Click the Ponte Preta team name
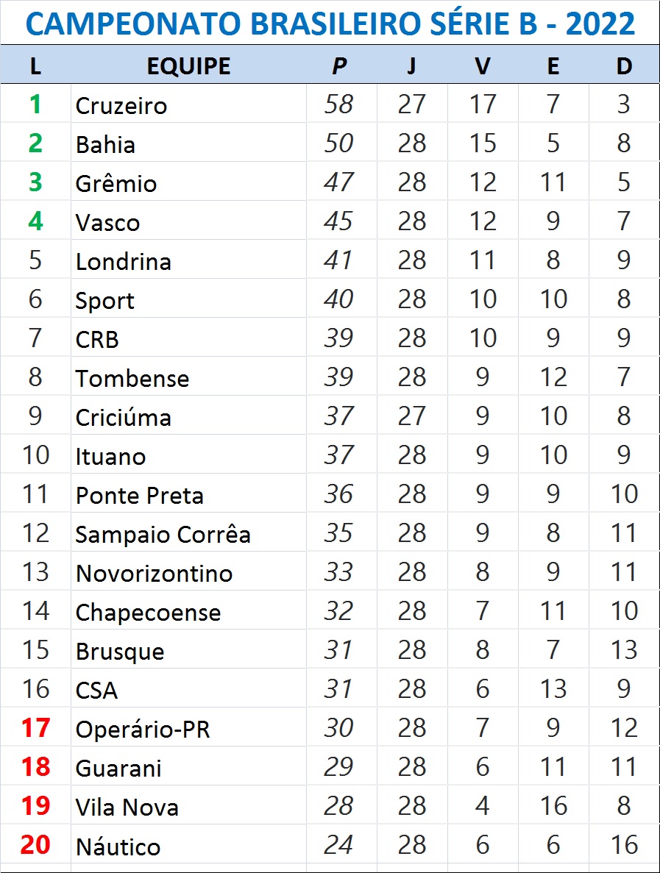The height and width of the screenshot is (873, 660). [x=139, y=495]
